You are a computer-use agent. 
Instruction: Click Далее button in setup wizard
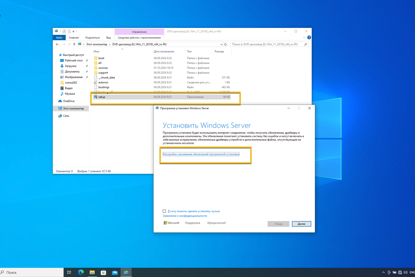301,224
